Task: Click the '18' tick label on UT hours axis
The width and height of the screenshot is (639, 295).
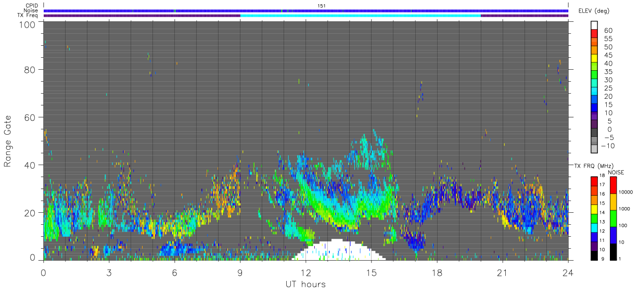Action: [x=437, y=273]
